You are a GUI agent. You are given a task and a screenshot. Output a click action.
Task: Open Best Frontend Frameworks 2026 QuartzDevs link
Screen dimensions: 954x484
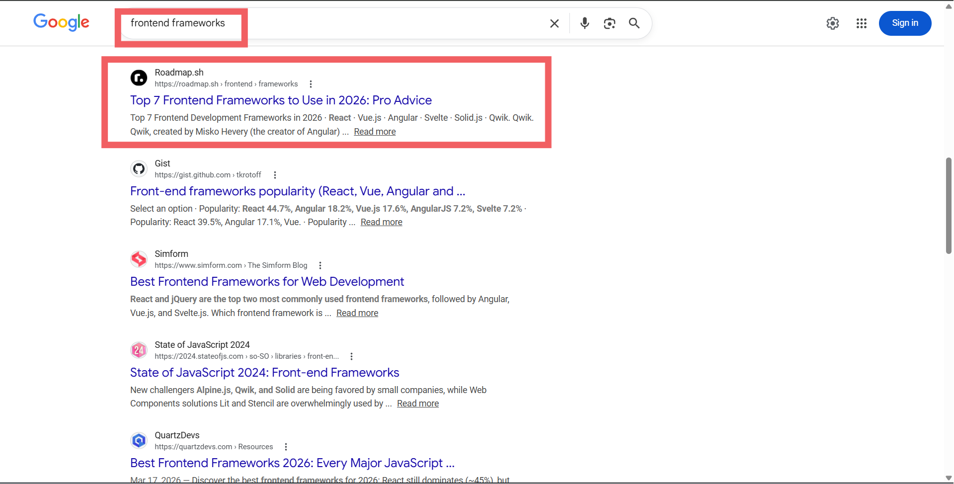(x=292, y=463)
